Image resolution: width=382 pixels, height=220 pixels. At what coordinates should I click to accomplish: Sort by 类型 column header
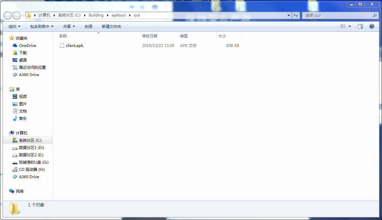tap(197, 36)
